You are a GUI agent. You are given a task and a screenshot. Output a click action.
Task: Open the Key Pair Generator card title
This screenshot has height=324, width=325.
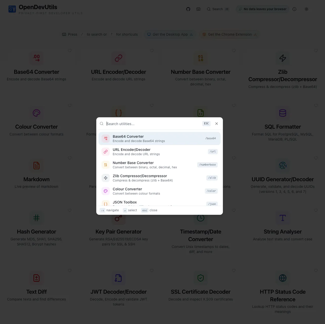click(119, 232)
